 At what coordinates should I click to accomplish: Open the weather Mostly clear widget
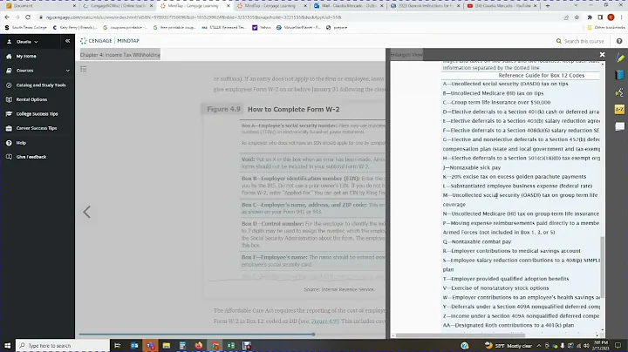[509, 346]
